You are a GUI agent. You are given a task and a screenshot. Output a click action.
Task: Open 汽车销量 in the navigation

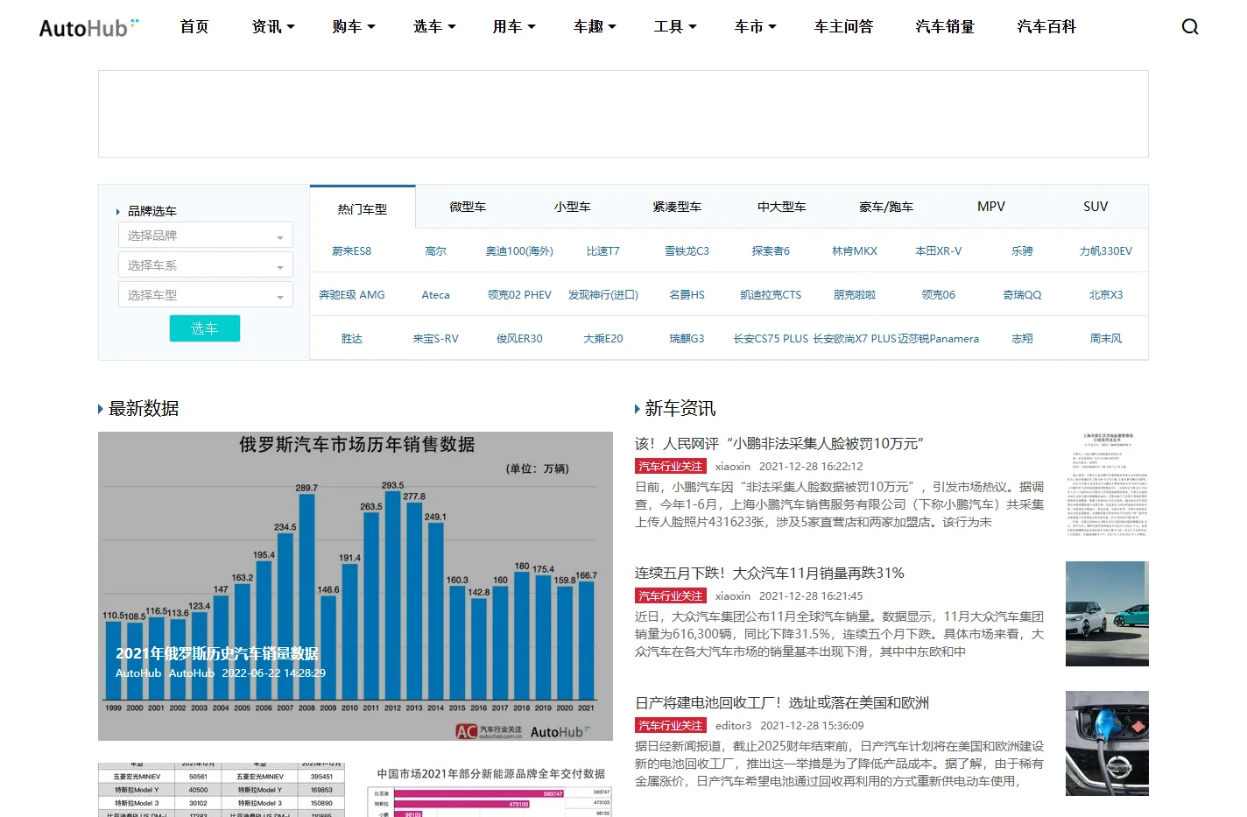tap(945, 27)
